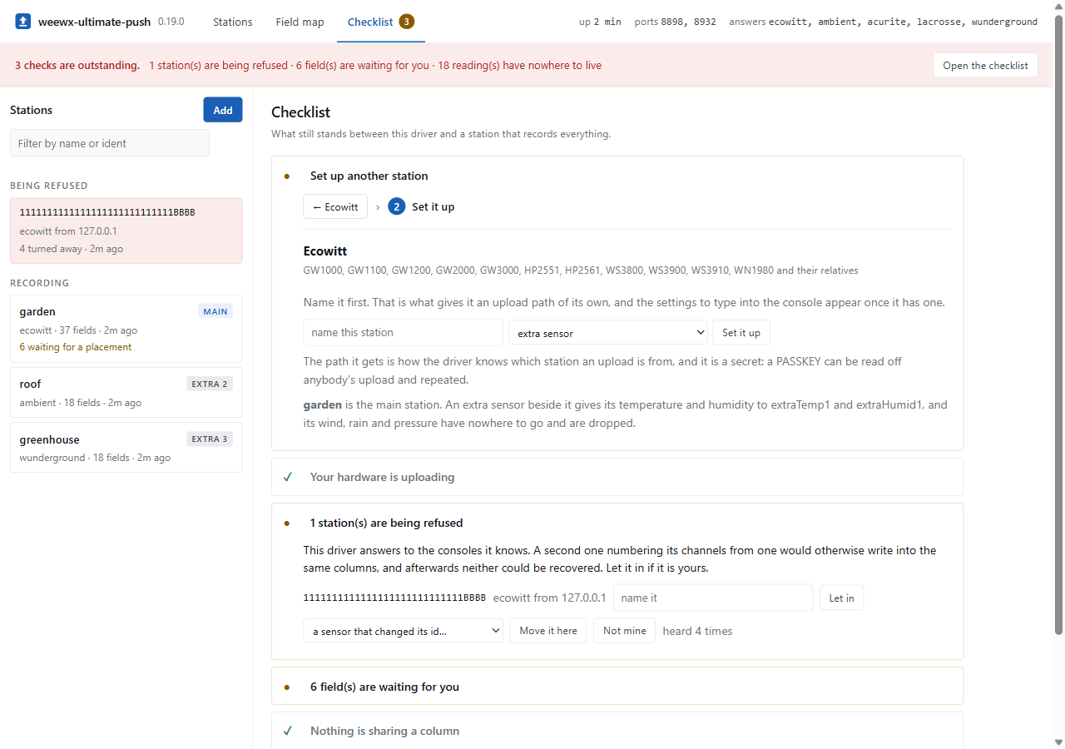Click the Ecowitt heading in setup
The image size is (1065, 749).
coord(325,251)
